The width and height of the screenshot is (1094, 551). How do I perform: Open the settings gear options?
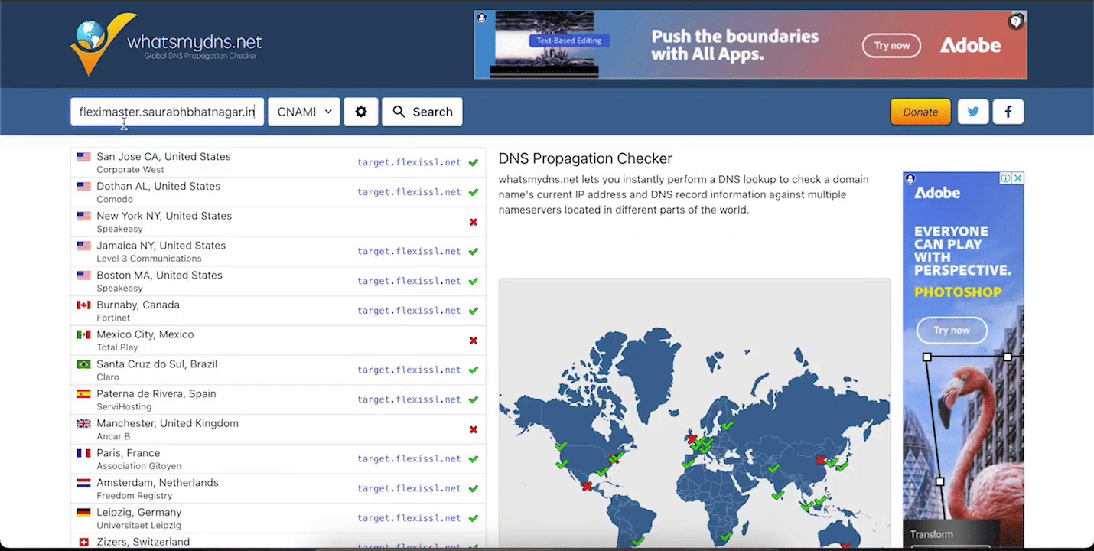[x=361, y=112]
